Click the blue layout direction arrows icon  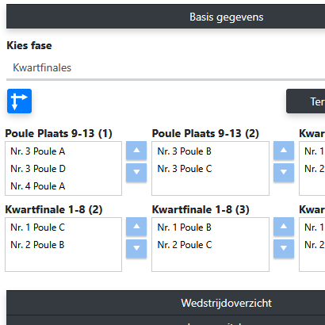click(x=19, y=101)
